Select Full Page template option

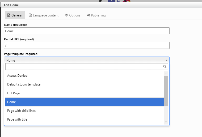[x=85, y=93]
